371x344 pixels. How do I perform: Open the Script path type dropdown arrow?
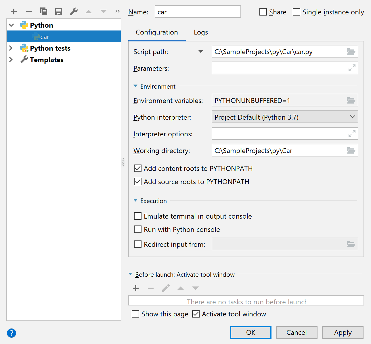tap(201, 51)
